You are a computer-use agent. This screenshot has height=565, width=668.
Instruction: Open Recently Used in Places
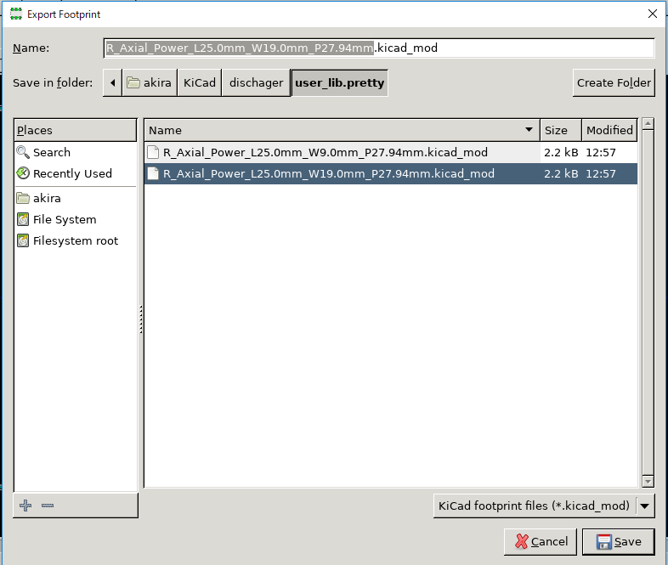(x=72, y=174)
